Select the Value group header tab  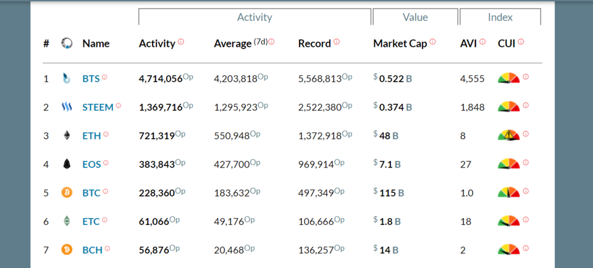coord(415,17)
